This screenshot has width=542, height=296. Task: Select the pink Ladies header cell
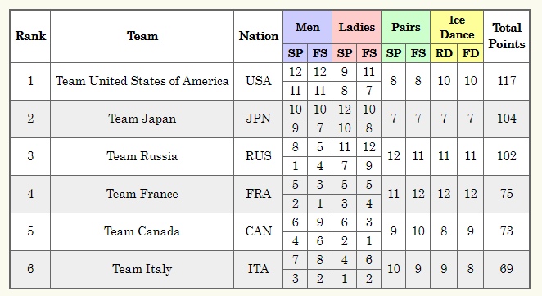point(356,27)
